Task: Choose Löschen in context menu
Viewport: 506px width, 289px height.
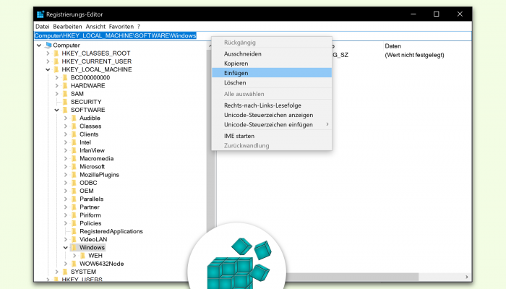Action: (272, 82)
